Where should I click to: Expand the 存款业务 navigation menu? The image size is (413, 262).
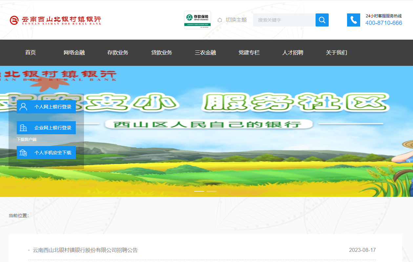pos(118,53)
